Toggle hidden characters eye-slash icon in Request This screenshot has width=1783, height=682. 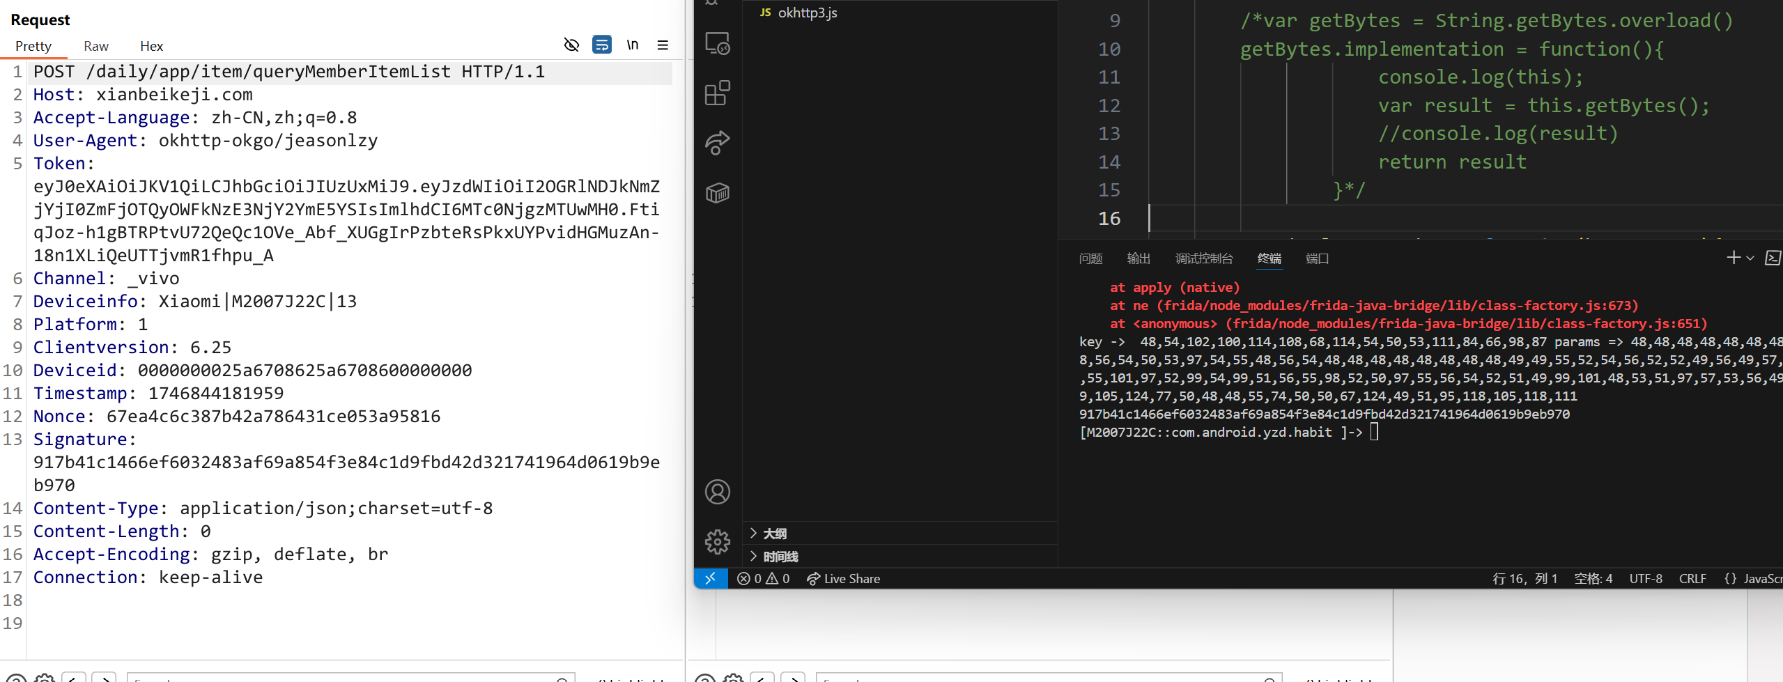pos(571,45)
